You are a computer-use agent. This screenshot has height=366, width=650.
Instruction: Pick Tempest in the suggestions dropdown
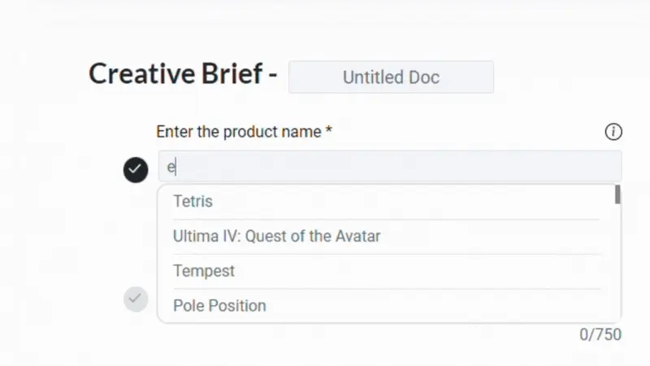(x=204, y=271)
